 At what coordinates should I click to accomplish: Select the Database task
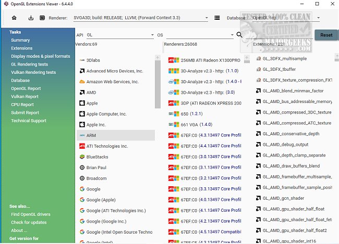click(20, 80)
